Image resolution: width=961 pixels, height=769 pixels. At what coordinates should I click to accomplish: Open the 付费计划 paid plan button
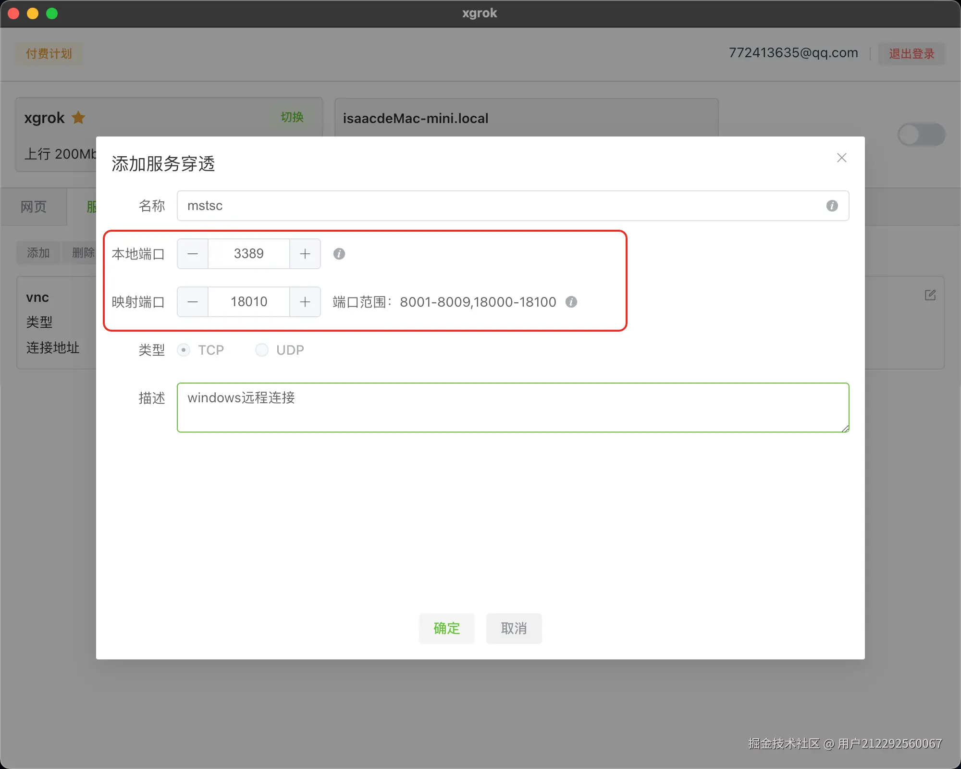tap(49, 54)
